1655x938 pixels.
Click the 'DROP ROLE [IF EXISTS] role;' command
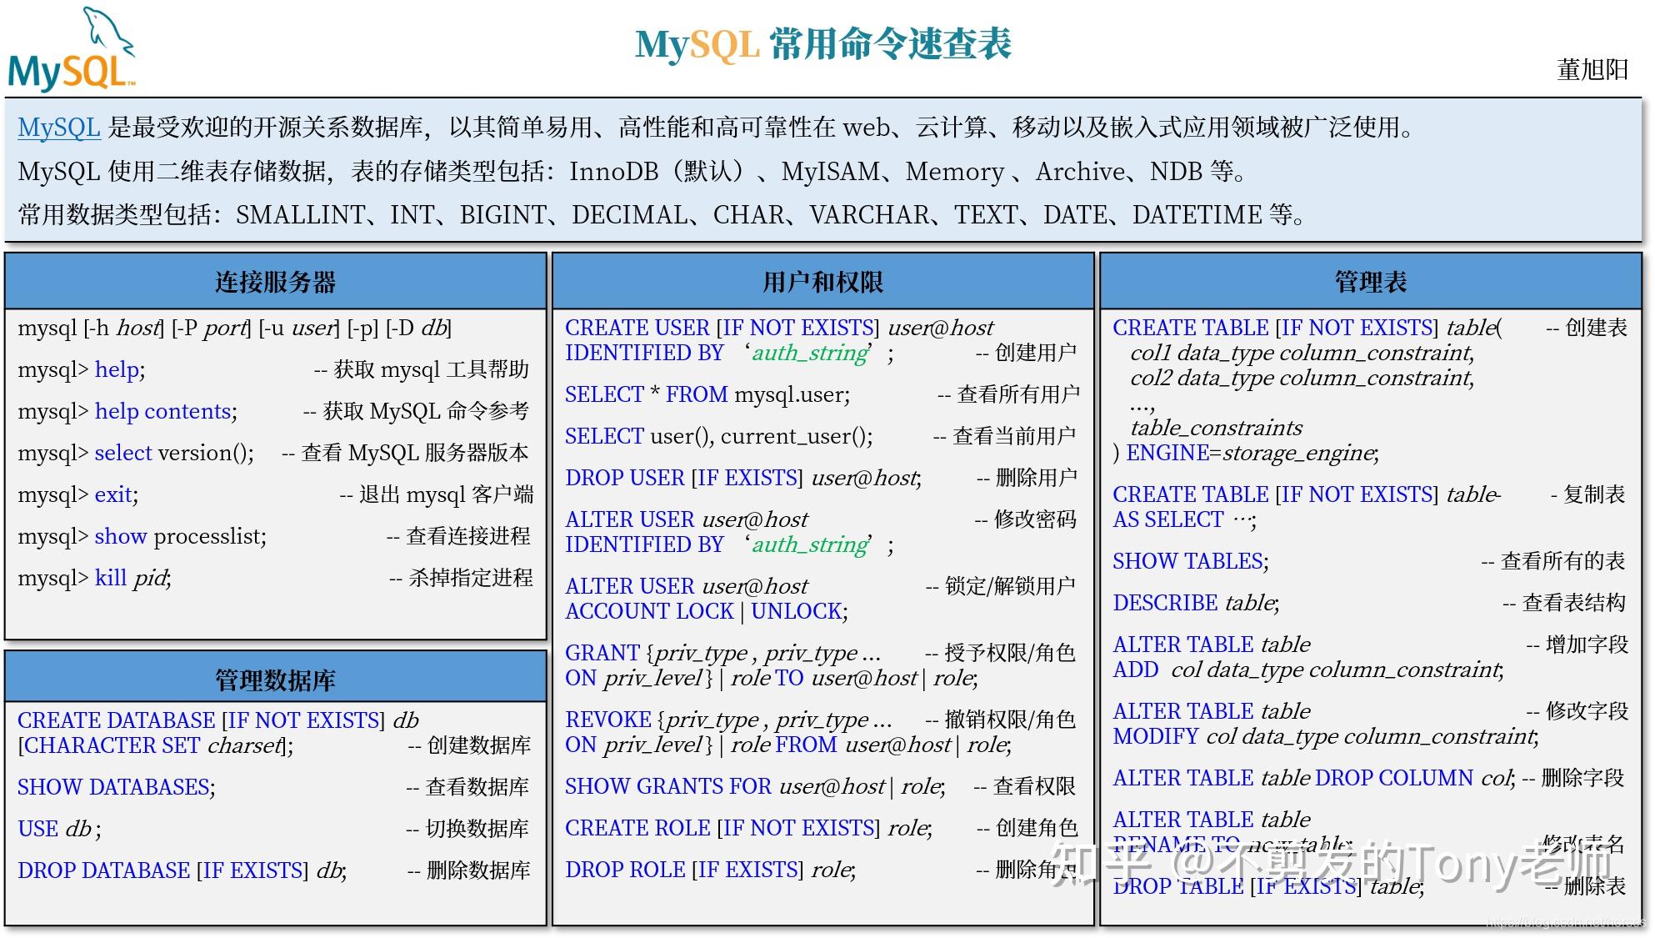tap(711, 870)
